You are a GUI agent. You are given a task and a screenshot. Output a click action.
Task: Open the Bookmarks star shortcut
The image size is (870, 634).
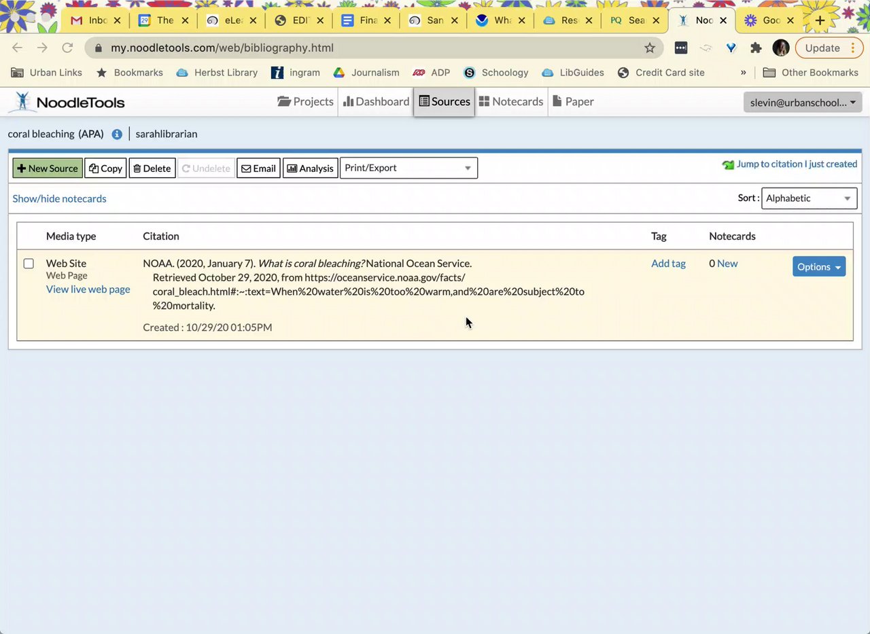pos(130,73)
